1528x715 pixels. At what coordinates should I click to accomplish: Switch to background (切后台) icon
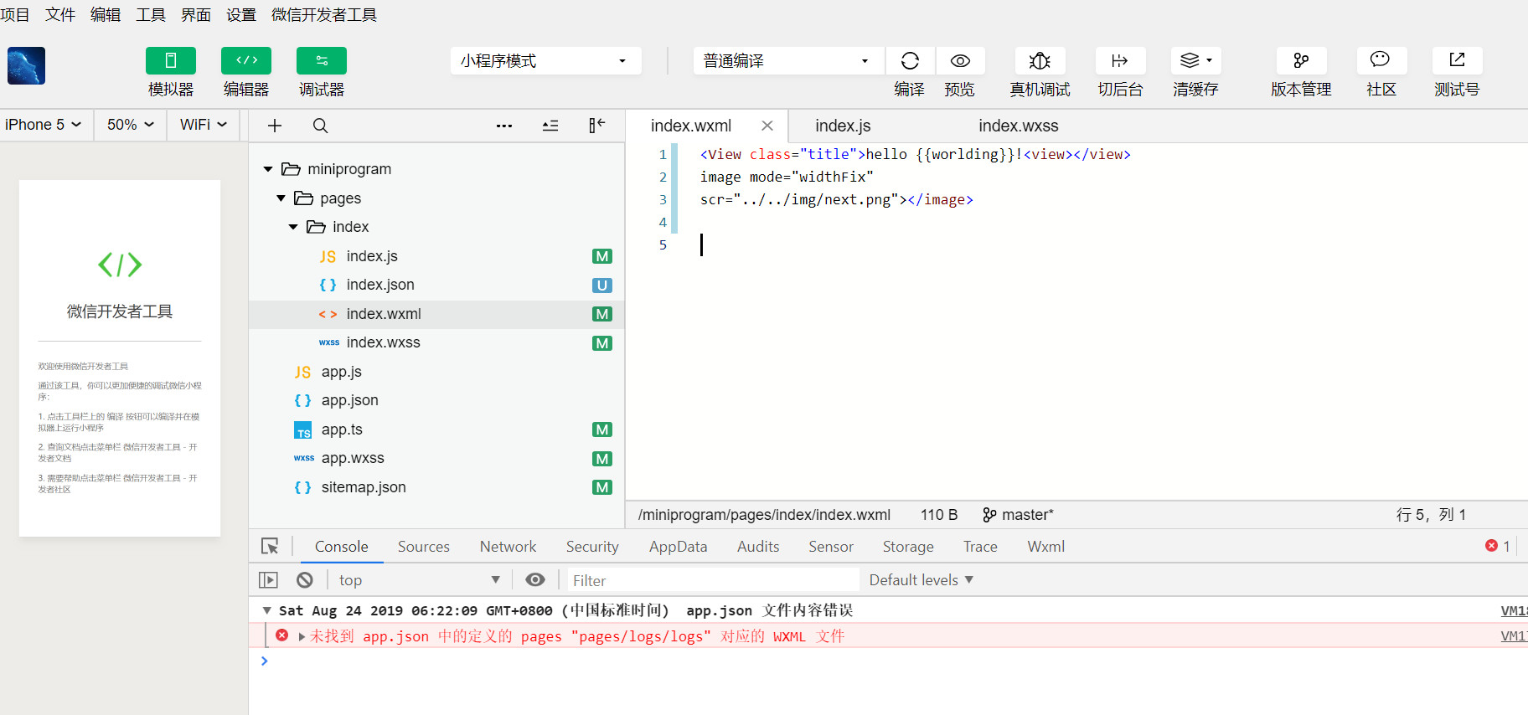(x=1120, y=61)
